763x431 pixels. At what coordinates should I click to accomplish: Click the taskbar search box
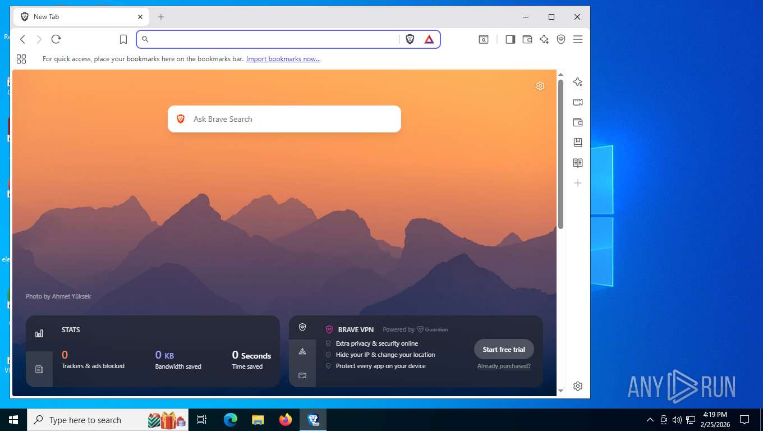tap(109, 420)
